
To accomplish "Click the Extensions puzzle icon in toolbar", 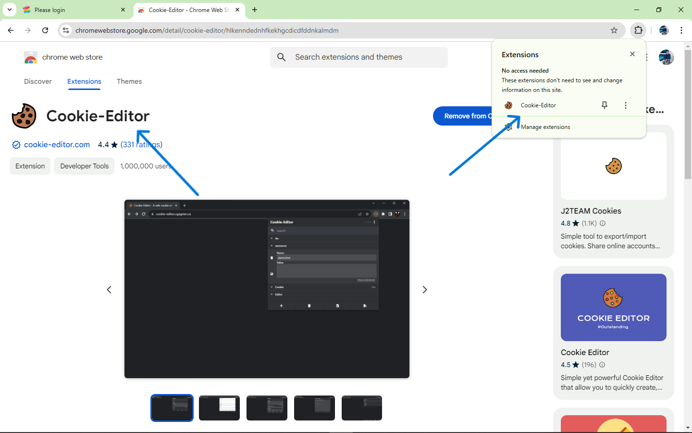I will coord(638,30).
